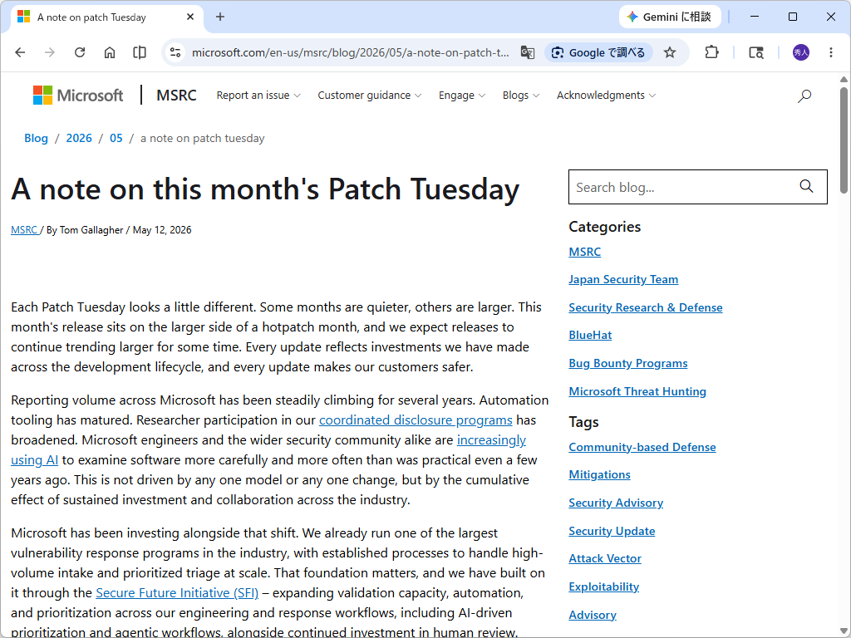Expand the Engage menu
The height and width of the screenshot is (638, 851).
462,96
